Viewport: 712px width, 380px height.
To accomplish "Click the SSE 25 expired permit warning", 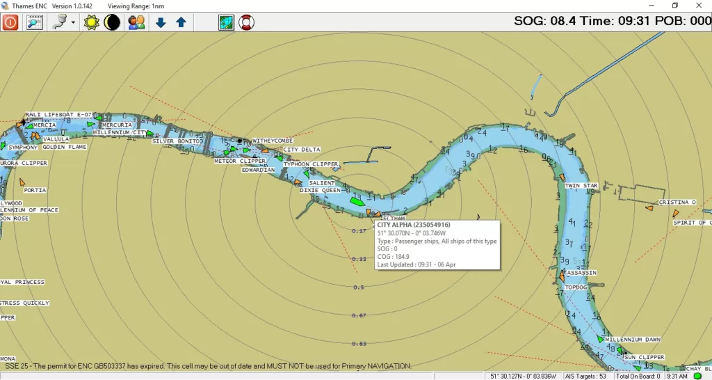I will tap(208, 366).
